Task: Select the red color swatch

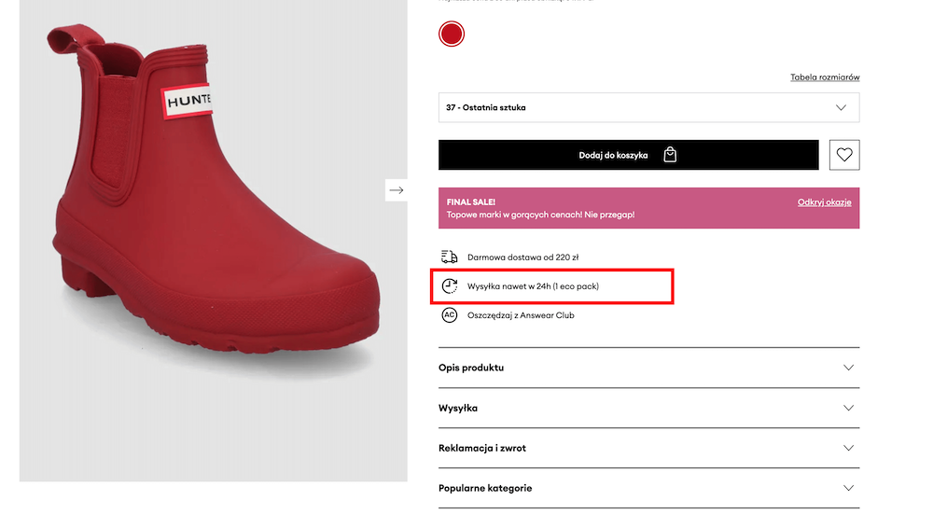Action: pyautogui.click(x=452, y=35)
